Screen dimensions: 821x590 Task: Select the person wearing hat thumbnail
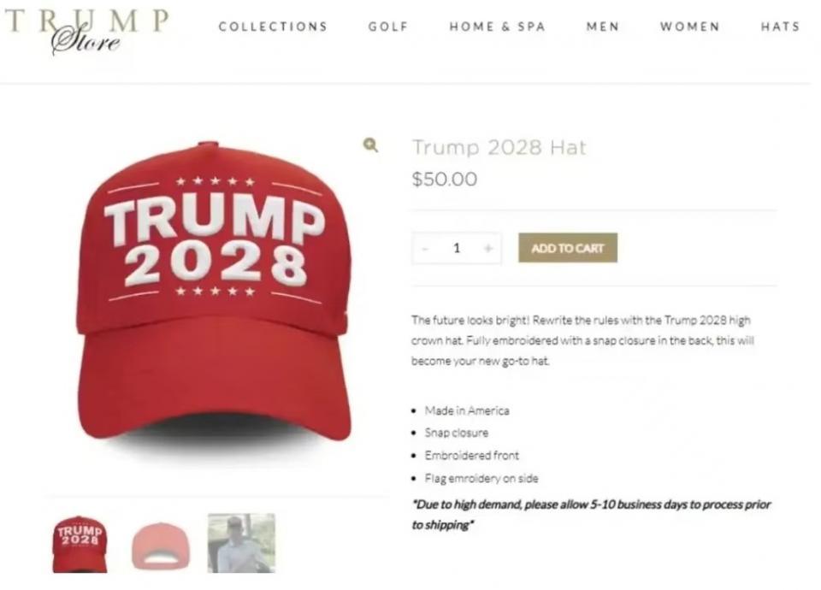click(x=241, y=543)
